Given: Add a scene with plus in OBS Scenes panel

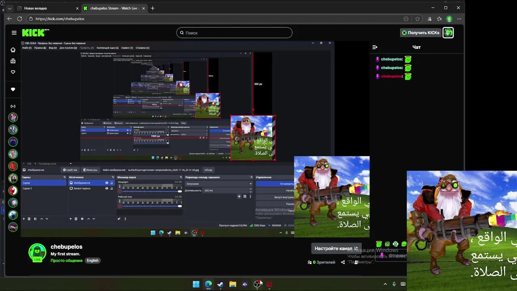Looking at the screenshot, I should click(23, 219).
